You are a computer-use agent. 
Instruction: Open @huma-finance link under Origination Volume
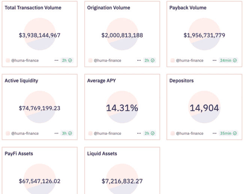click(107, 60)
